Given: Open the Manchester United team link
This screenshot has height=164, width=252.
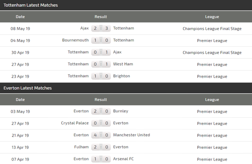Looking at the screenshot, I should tap(132, 135).
